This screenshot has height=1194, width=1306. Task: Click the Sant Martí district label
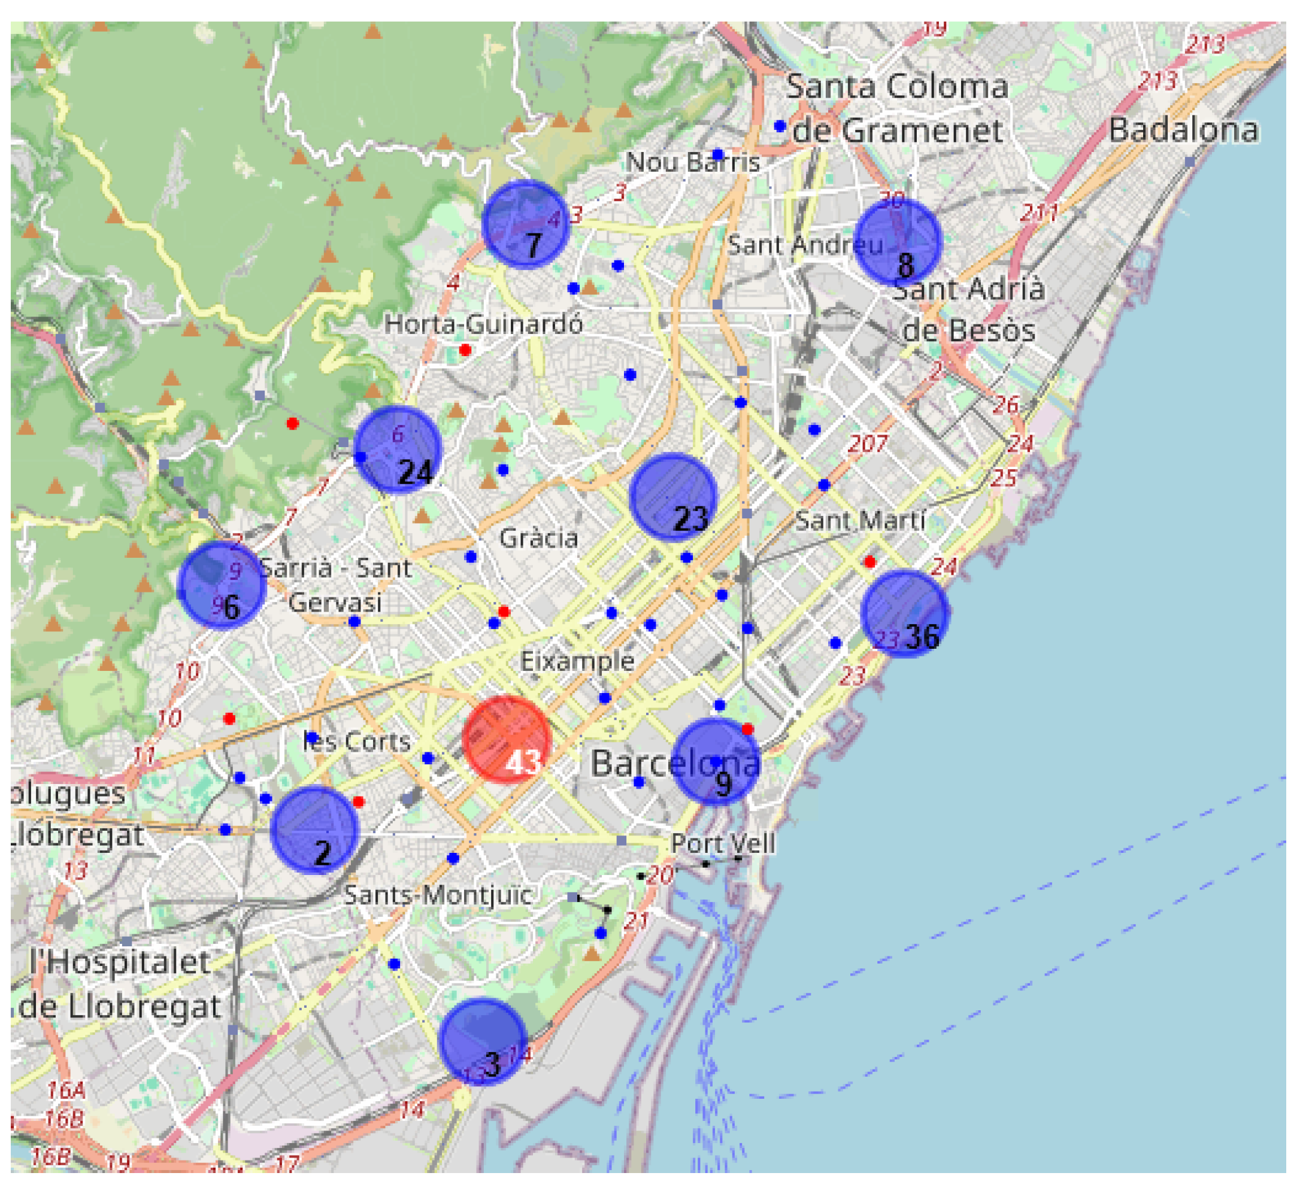pos(860,521)
